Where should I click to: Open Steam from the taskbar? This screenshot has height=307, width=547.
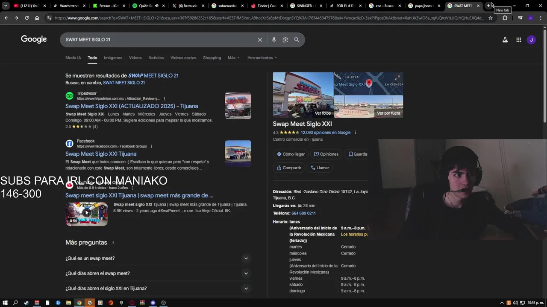tap(26, 303)
